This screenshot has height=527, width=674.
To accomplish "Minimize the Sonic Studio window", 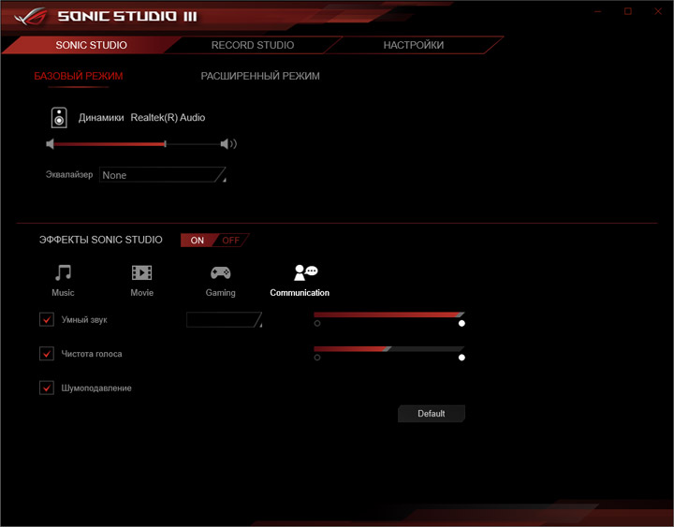I will tap(598, 11).
